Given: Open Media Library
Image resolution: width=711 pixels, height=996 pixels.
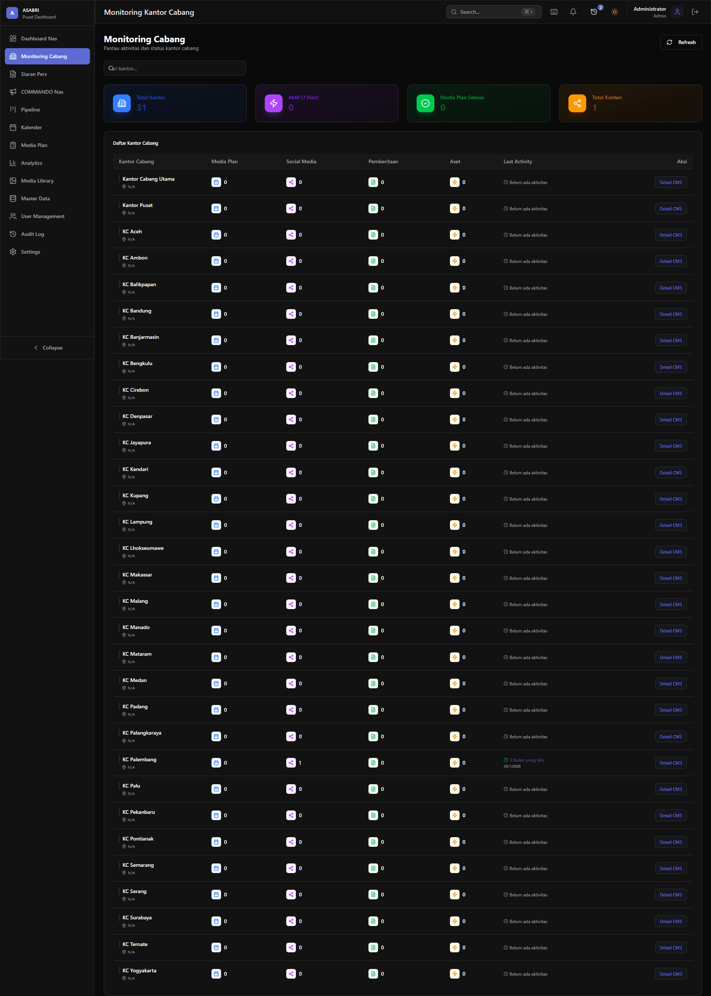Looking at the screenshot, I should point(47,181).
